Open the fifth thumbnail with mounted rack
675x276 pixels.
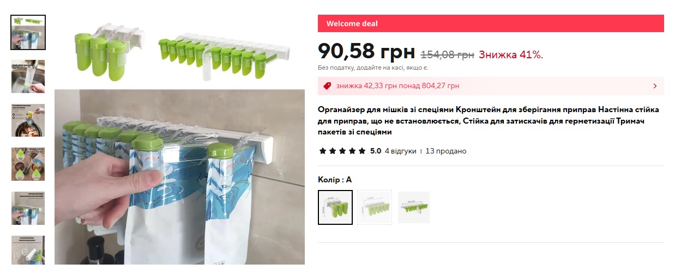point(28,208)
